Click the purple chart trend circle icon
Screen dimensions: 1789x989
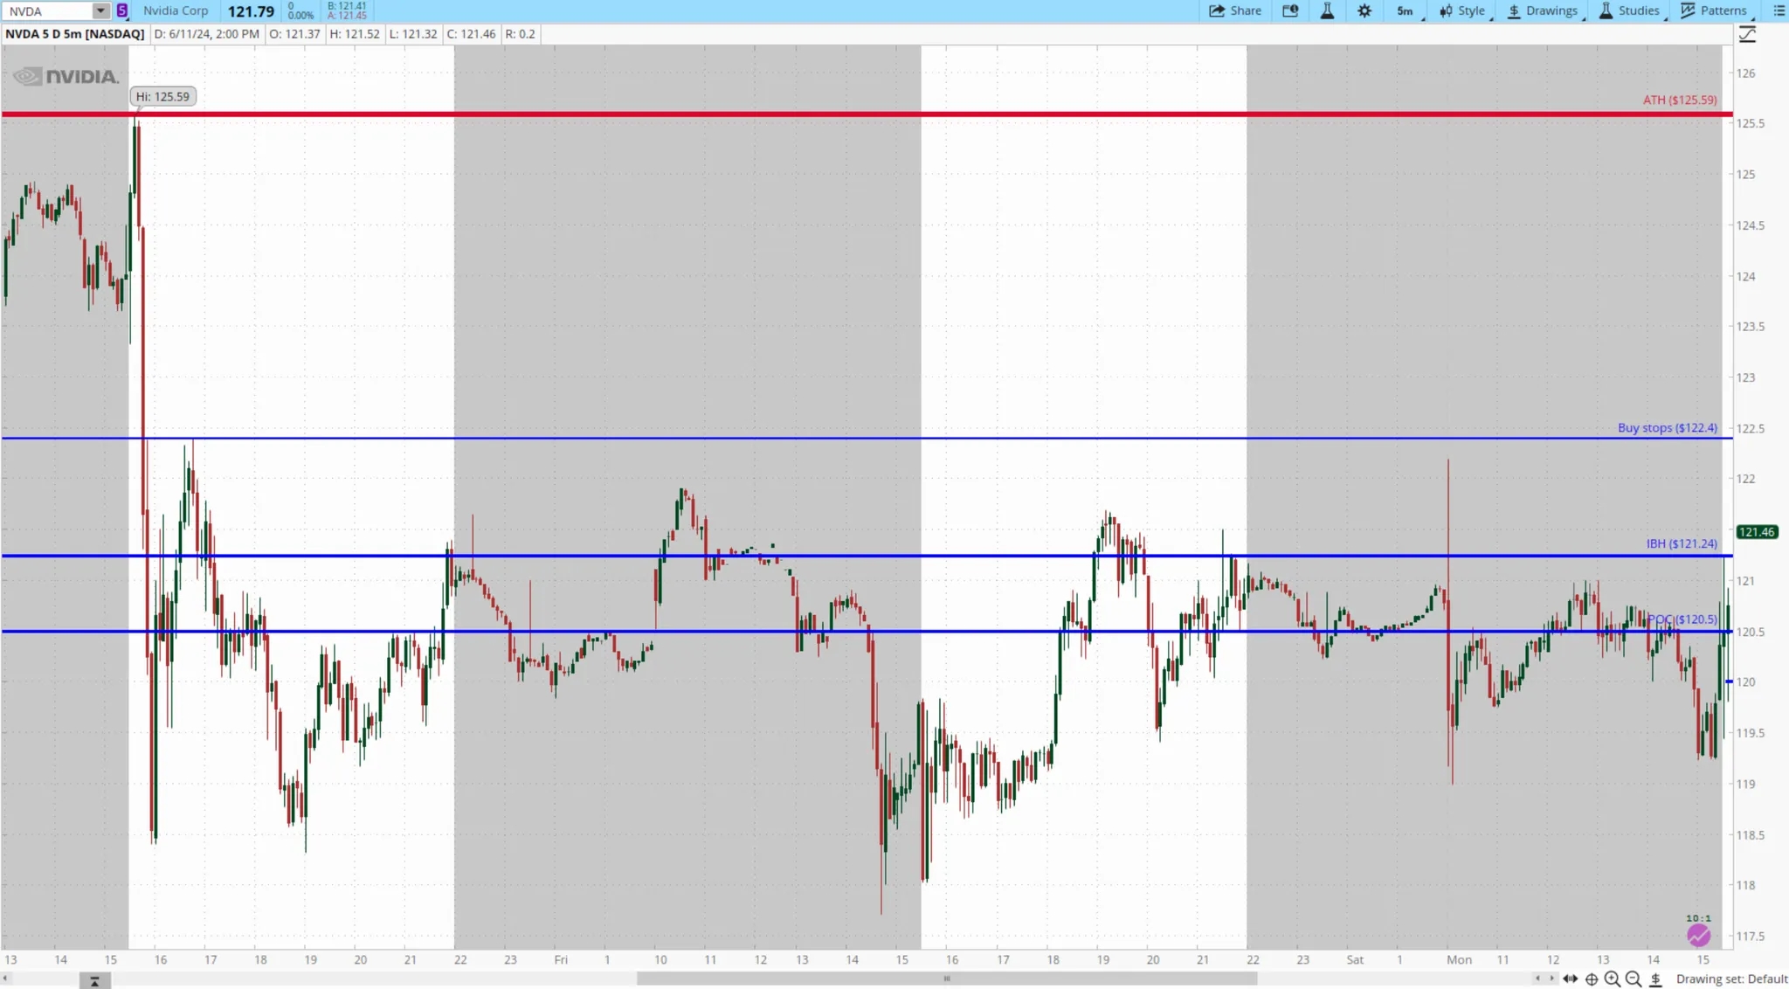(1698, 936)
